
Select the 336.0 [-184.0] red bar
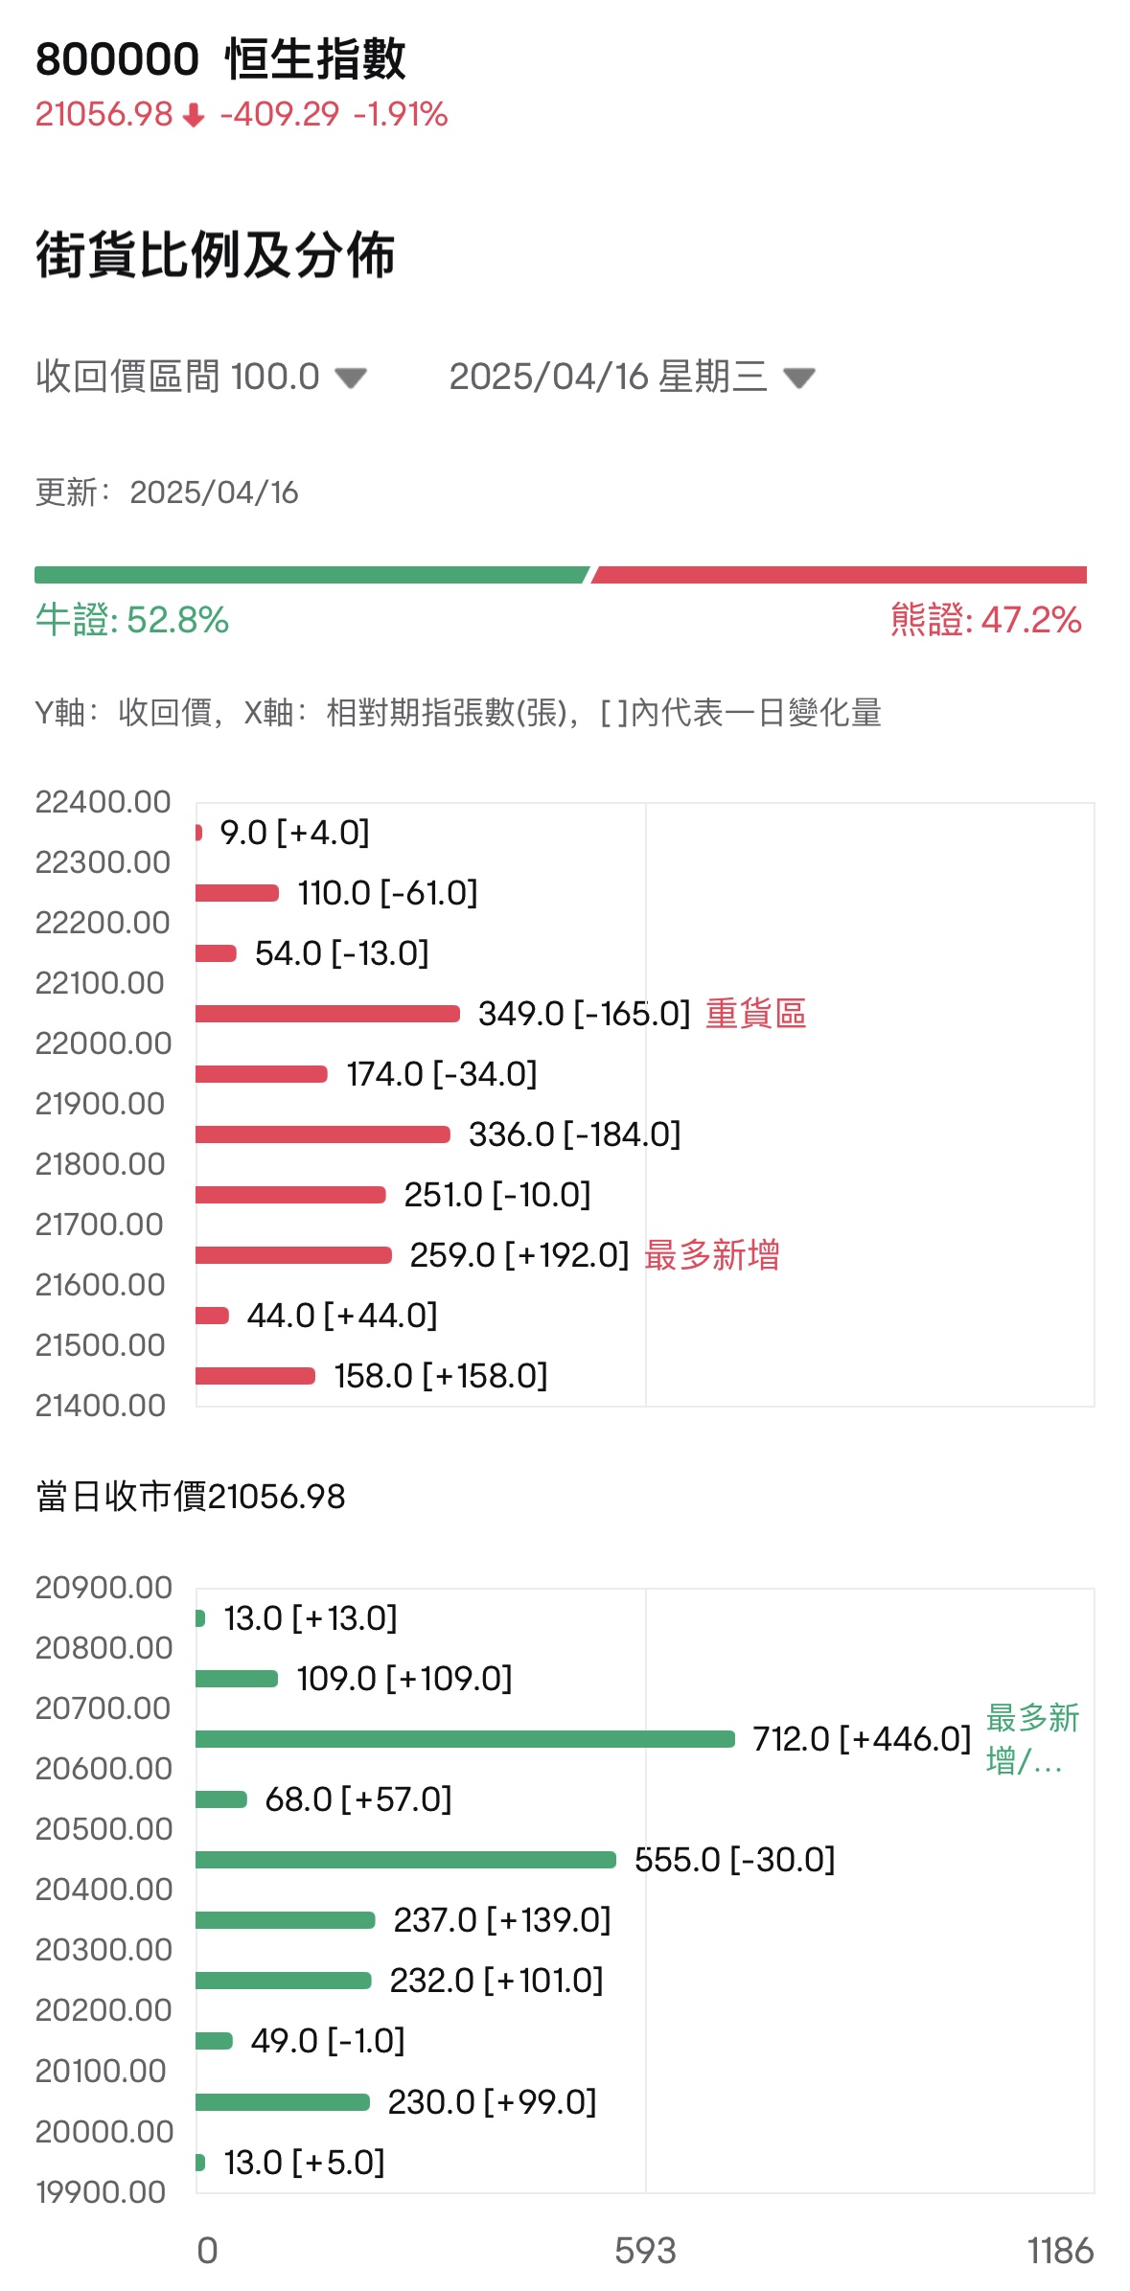coord(322,1134)
